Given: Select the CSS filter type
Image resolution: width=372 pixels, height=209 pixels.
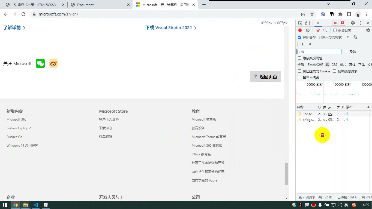Looking at the screenshot, I should [334, 64].
